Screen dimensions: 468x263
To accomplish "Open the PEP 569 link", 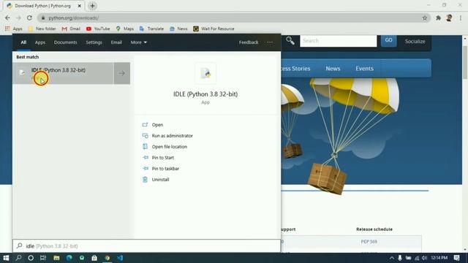I will point(369,242).
